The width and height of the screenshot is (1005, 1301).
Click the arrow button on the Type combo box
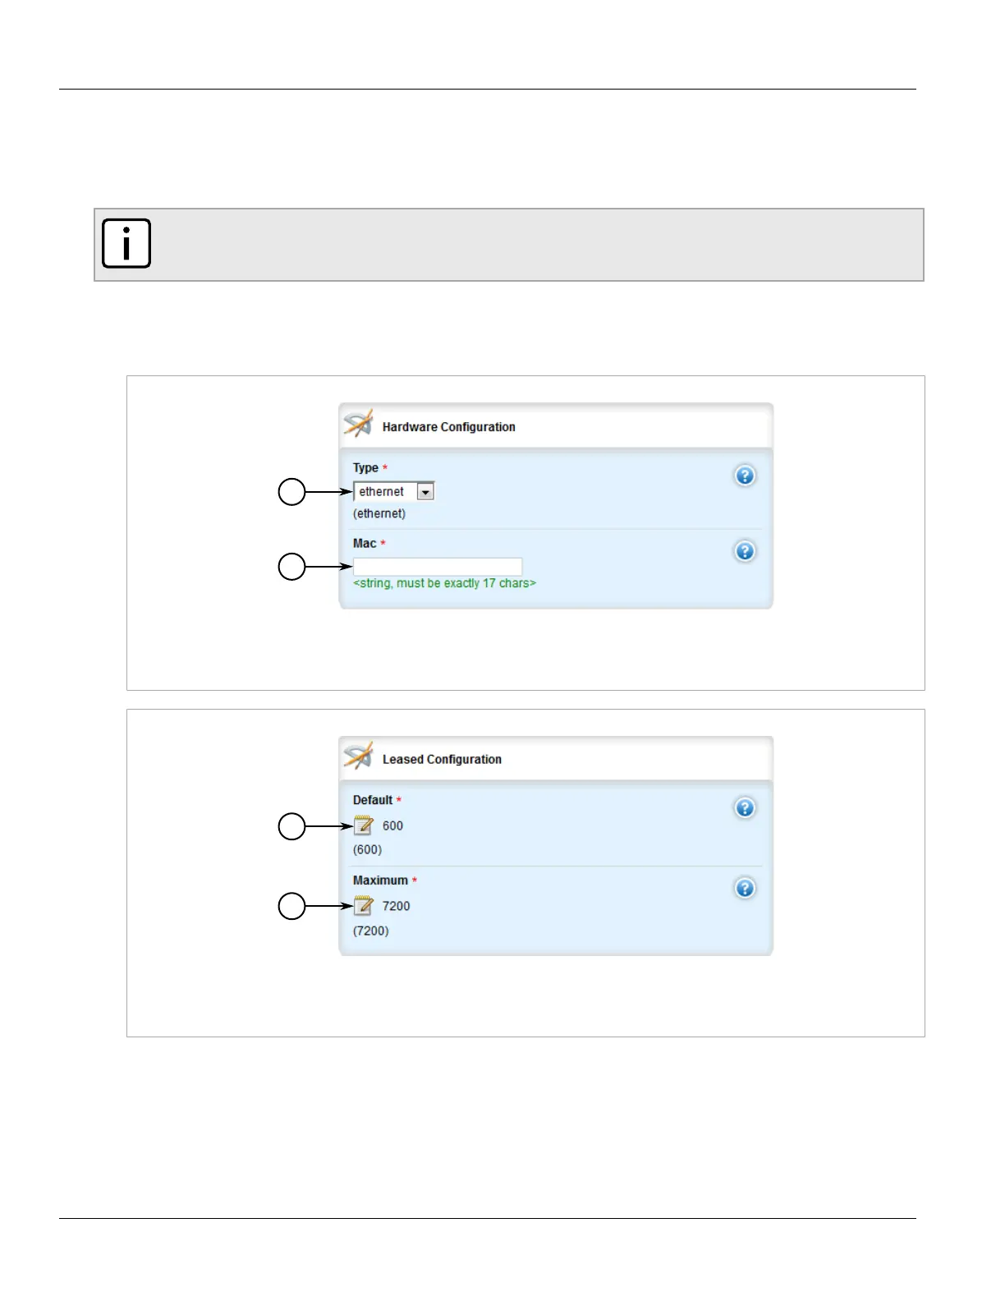[425, 492]
